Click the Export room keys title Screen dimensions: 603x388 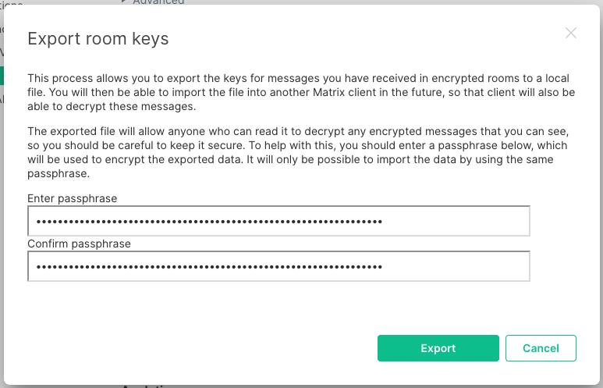(x=98, y=38)
